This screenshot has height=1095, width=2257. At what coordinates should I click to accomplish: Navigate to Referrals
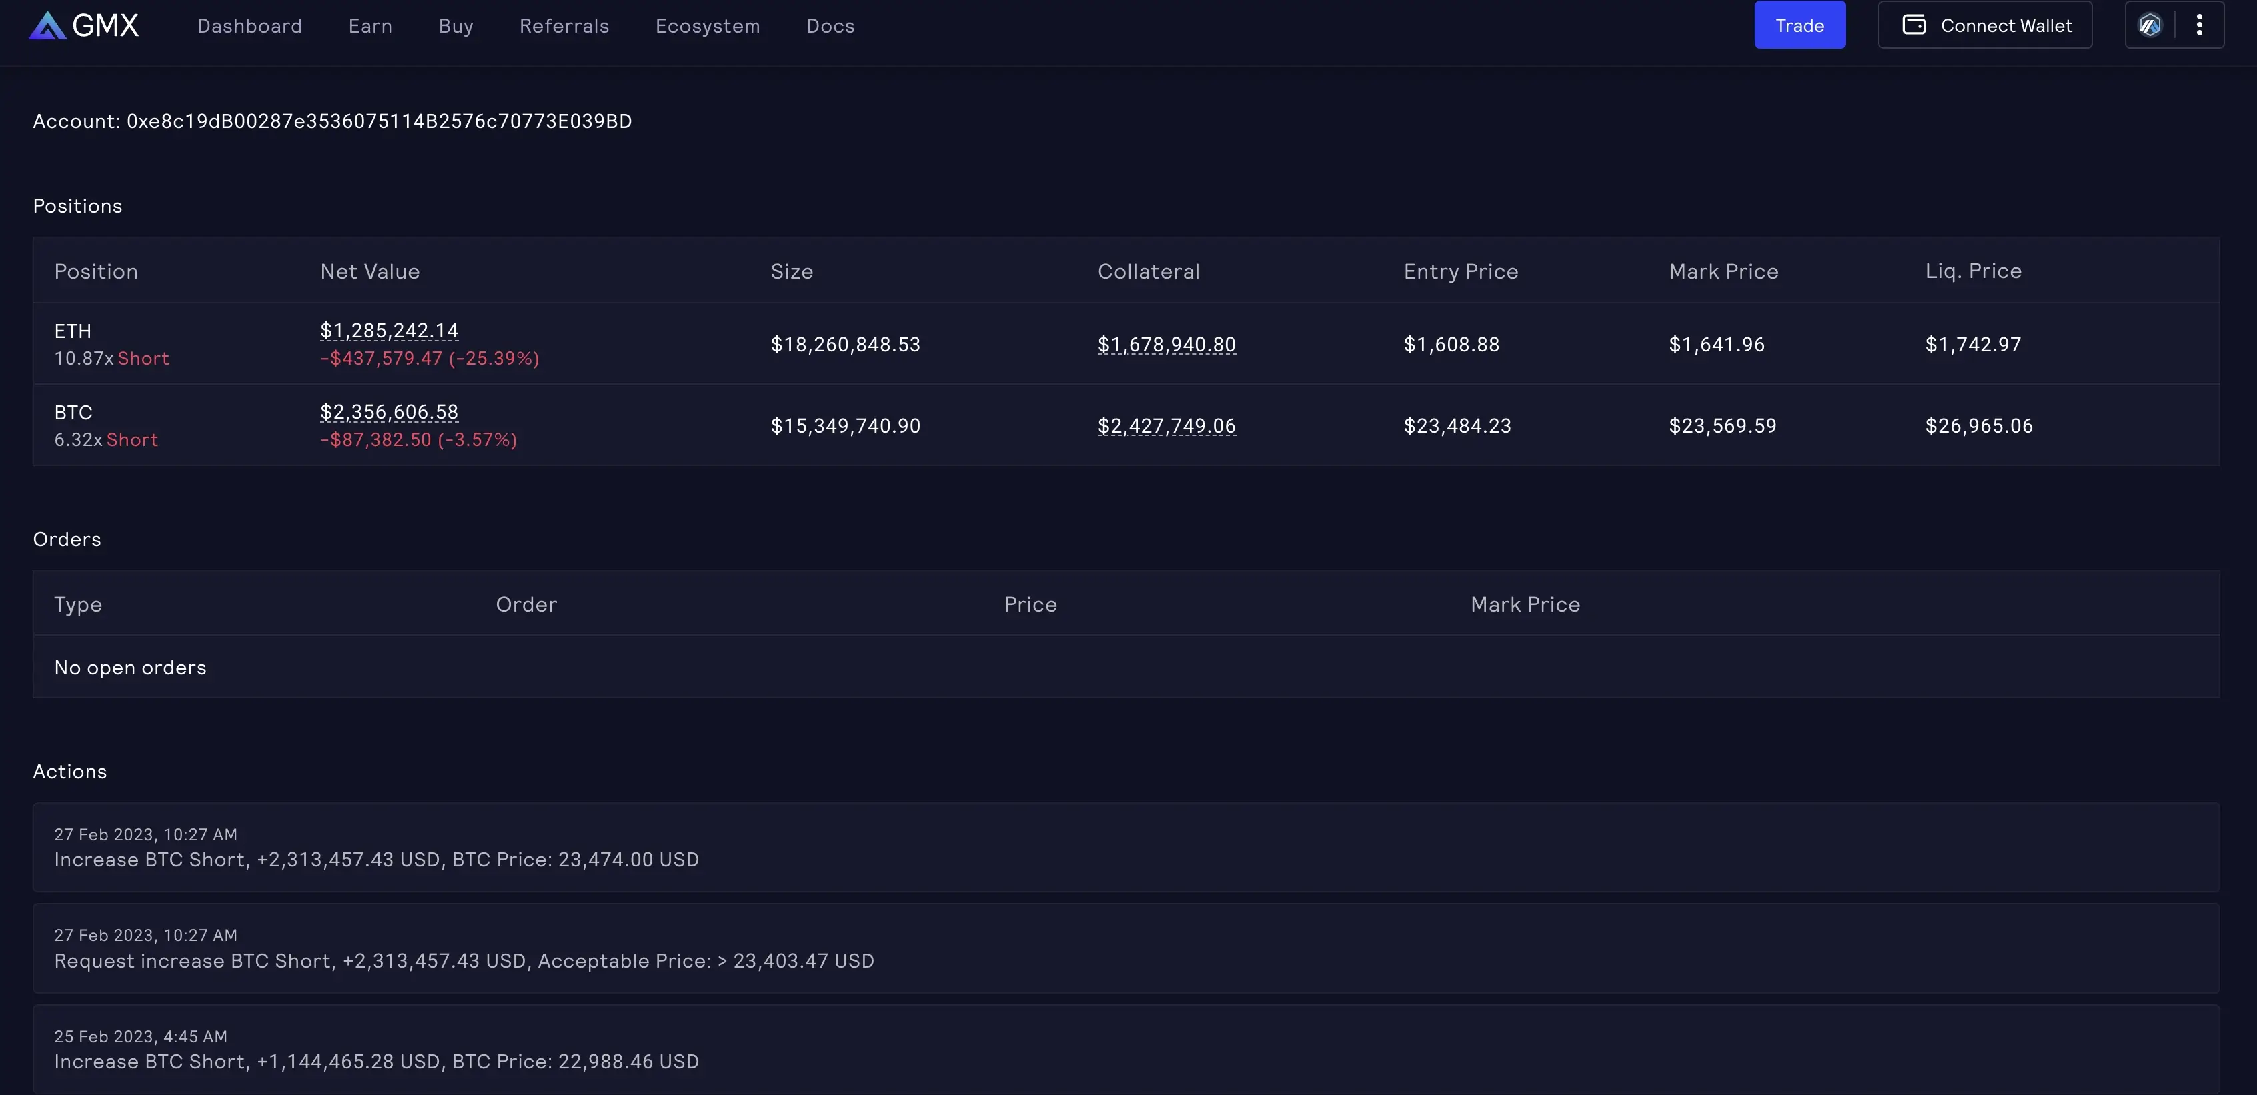pyautogui.click(x=564, y=26)
